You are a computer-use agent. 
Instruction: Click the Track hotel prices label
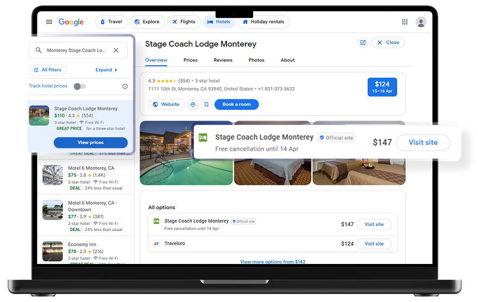click(x=48, y=86)
